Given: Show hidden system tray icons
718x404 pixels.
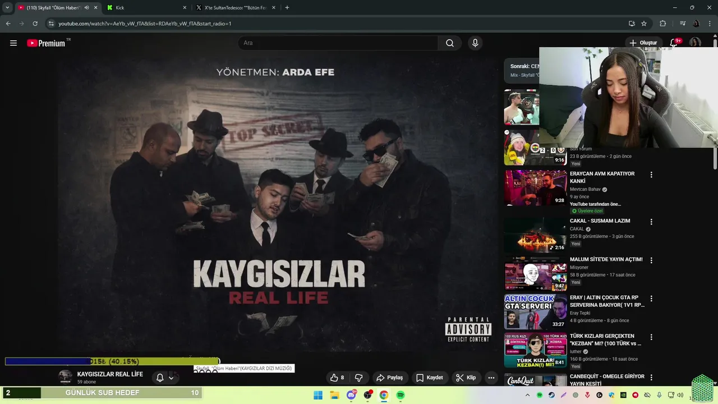Looking at the screenshot, I should tap(527, 395).
